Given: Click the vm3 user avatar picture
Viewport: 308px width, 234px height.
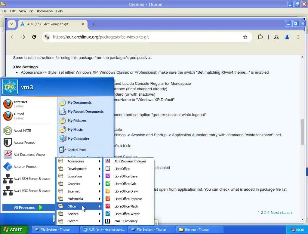Looking at the screenshot, I should 10,87.
